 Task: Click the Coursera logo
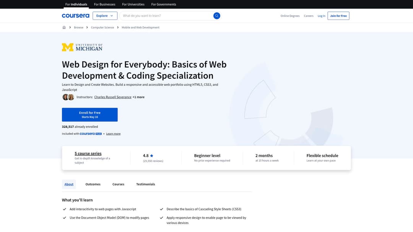point(76,16)
